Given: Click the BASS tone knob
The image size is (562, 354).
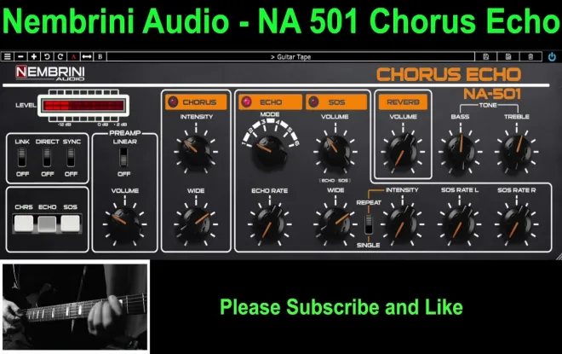Looking at the screenshot, I should point(460,152).
